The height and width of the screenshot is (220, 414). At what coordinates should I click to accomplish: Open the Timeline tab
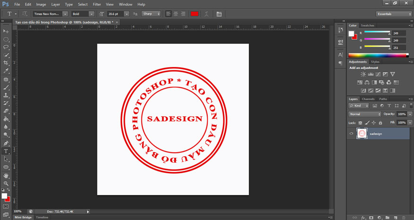(x=42, y=217)
